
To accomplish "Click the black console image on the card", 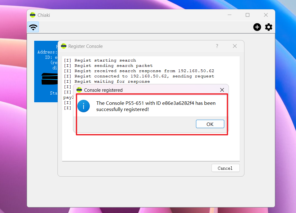I will 49,79.
